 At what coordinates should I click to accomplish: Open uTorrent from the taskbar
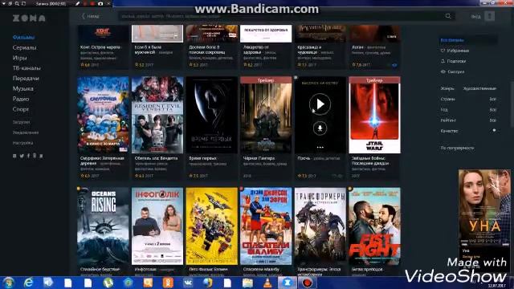point(108,283)
